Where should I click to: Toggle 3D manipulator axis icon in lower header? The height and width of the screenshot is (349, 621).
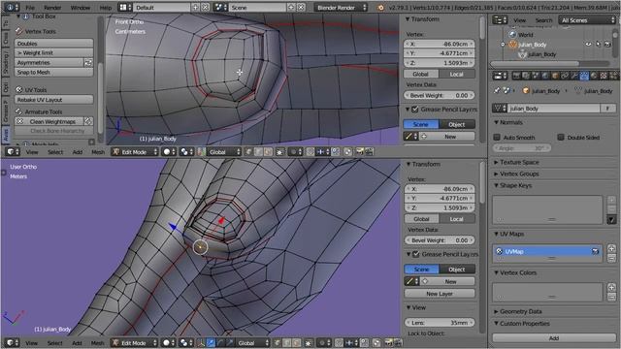201,343
